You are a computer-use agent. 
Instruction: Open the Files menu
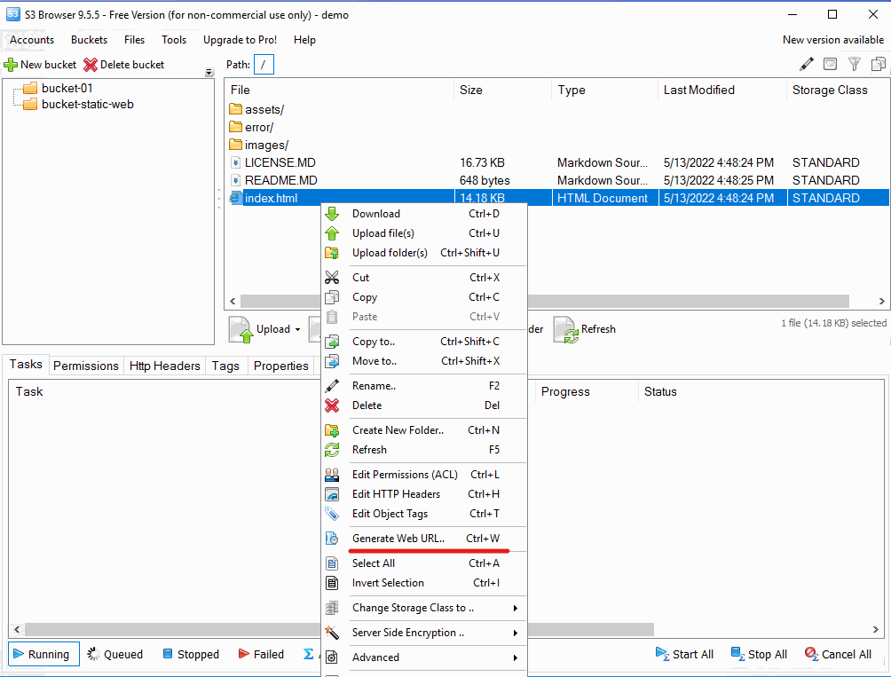(x=134, y=40)
